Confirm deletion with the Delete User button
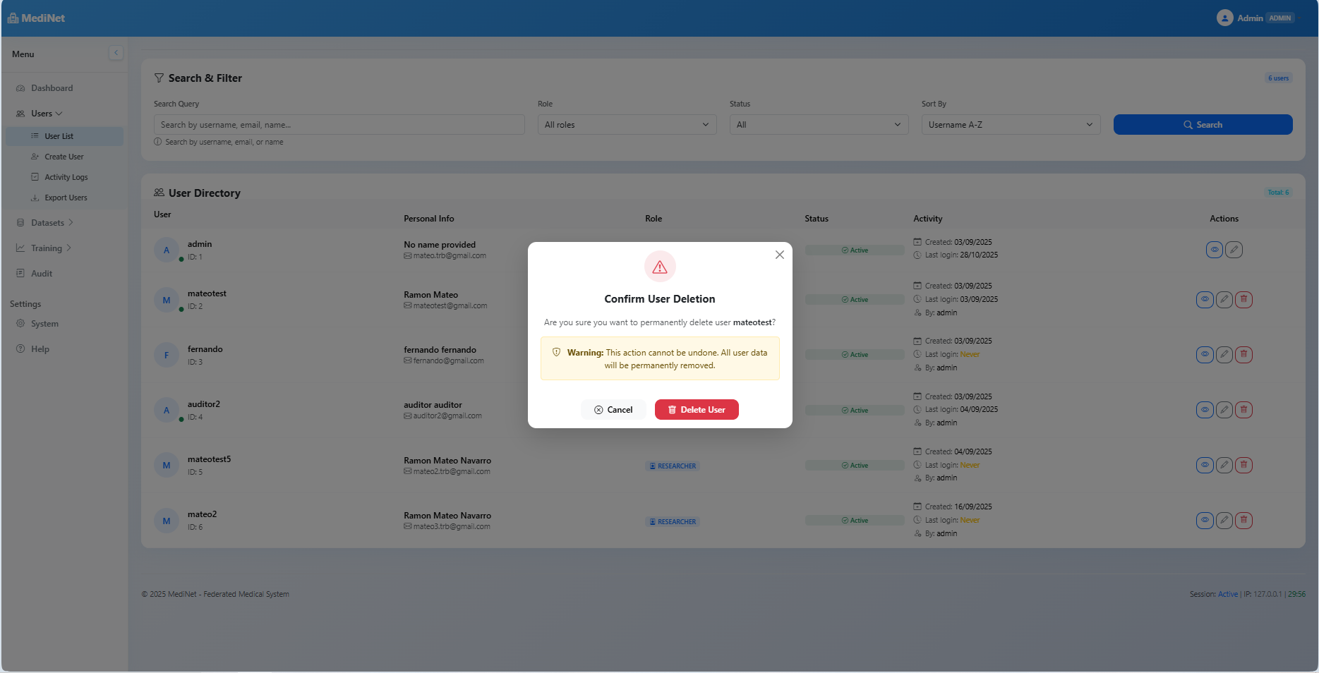Image resolution: width=1319 pixels, height=673 pixels. coord(697,409)
